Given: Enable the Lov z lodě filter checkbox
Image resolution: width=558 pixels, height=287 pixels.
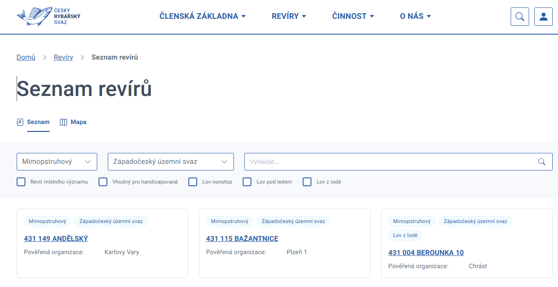Looking at the screenshot, I should [x=307, y=182].
